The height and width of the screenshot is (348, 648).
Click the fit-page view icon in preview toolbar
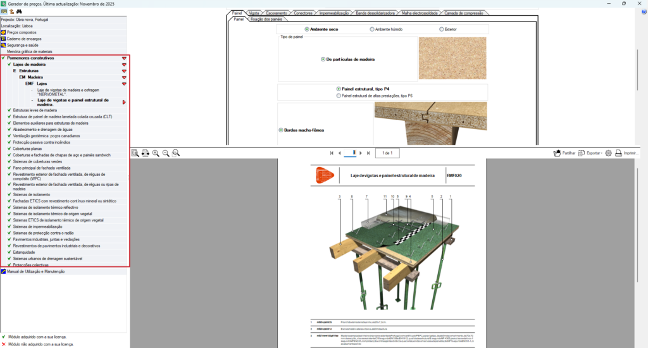pos(135,153)
